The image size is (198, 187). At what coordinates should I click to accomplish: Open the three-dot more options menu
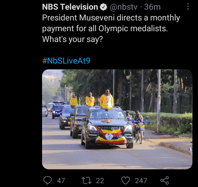pyautogui.click(x=188, y=6)
